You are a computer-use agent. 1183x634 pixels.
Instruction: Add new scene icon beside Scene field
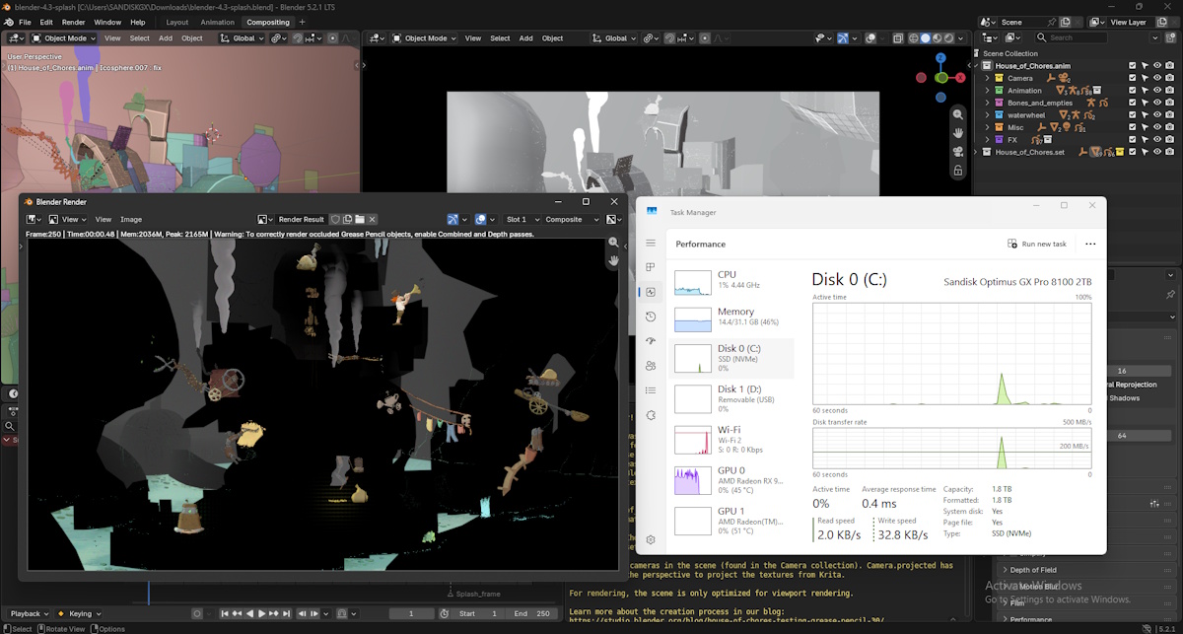(x=1065, y=22)
